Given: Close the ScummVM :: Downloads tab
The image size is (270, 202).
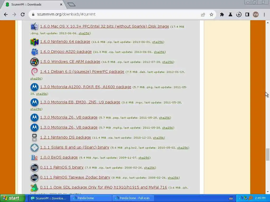Looking at the screenshot, I should [x=61, y=5].
